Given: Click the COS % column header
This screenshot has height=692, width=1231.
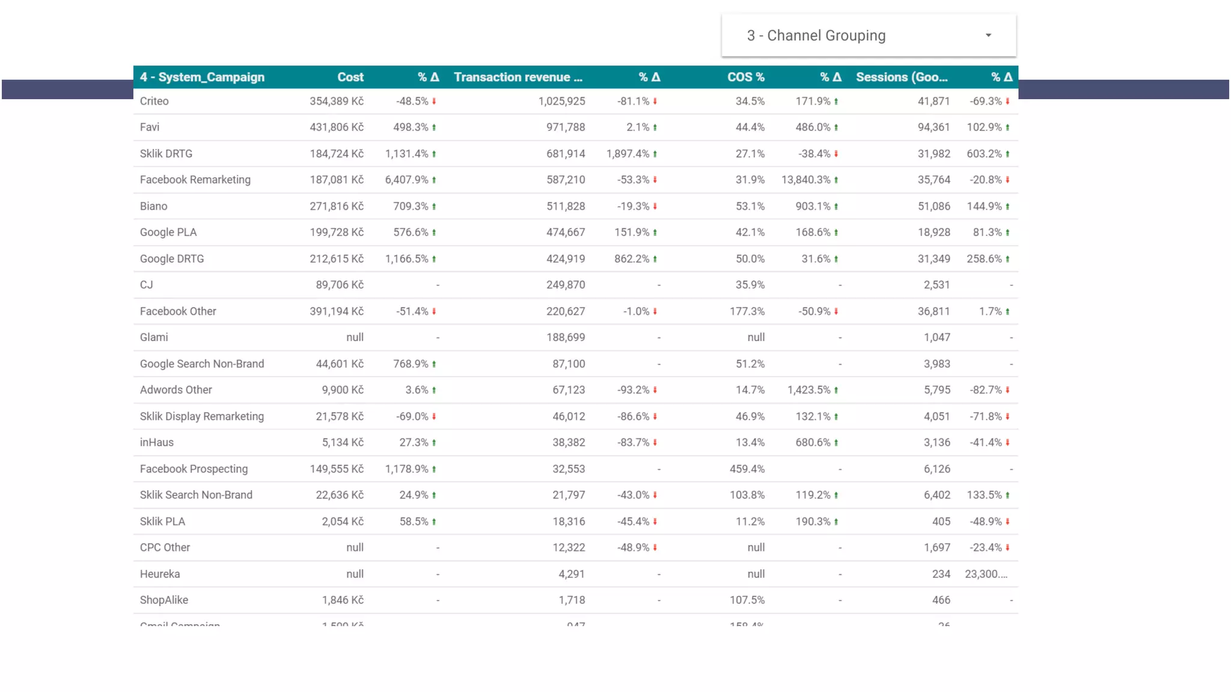Looking at the screenshot, I should point(745,77).
